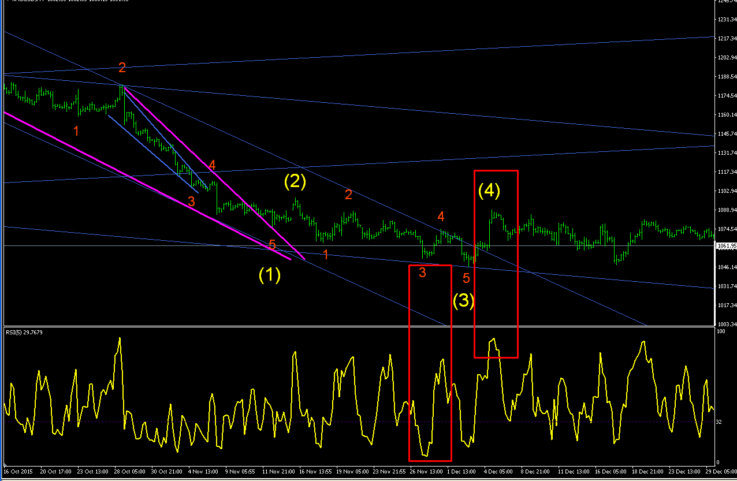This screenshot has height=481, width=737.
Task: Click the 1131.74 price scale value
Action: (726, 153)
